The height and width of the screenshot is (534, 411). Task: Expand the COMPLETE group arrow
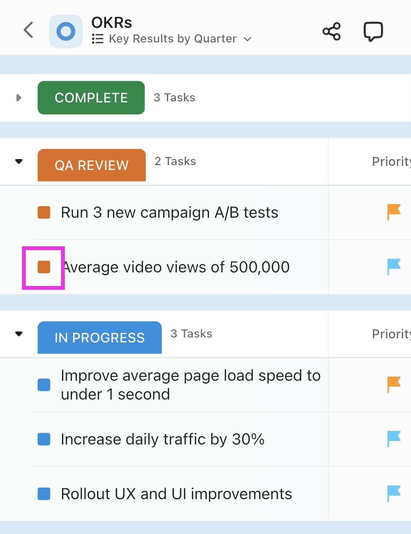(19, 98)
